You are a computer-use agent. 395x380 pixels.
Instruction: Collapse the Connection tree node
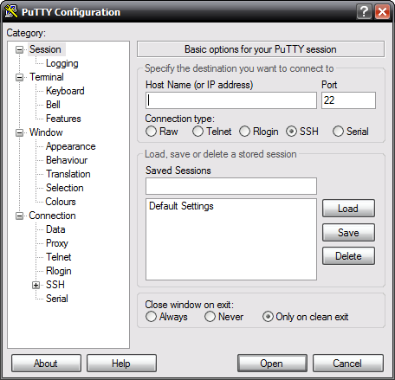point(19,216)
